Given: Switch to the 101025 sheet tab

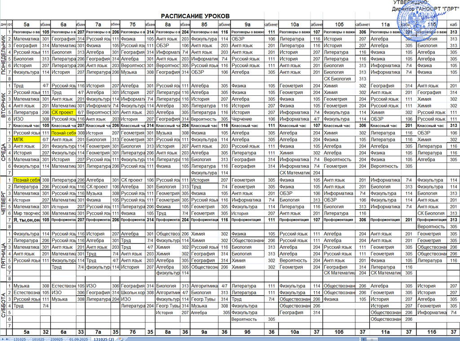Looking at the screenshot, I should click(38, 338).
